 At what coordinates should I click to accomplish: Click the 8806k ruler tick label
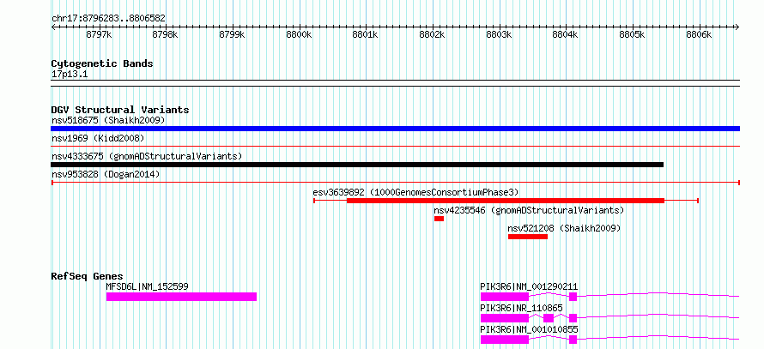coord(700,35)
